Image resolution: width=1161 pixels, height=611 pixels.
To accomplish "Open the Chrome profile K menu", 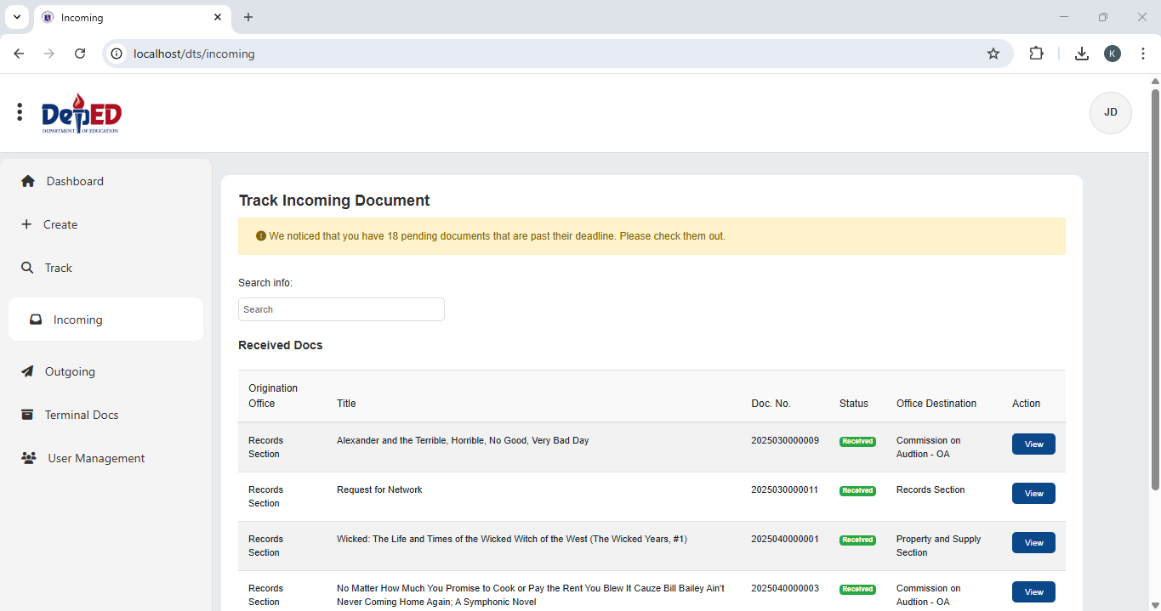I will click(1113, 54).
